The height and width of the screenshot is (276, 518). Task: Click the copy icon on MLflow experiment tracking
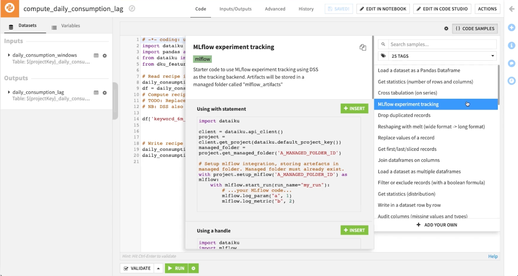coord(363,47)
